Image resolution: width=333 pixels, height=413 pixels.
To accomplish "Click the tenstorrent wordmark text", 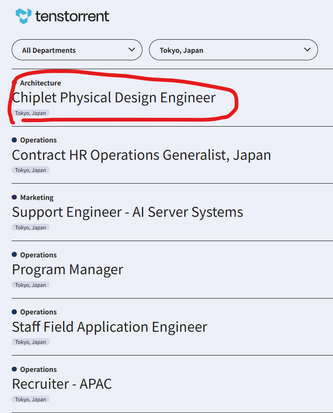I will 72,16.
